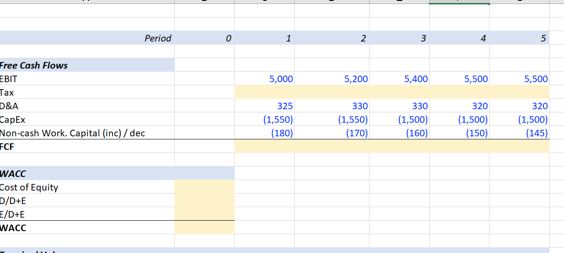Select the E/D+E input cell
The height and width of the screenshot is (253, 564).
[x=204, y=214]
